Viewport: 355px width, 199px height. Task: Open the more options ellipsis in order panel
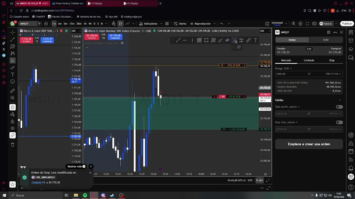[335, 32]
